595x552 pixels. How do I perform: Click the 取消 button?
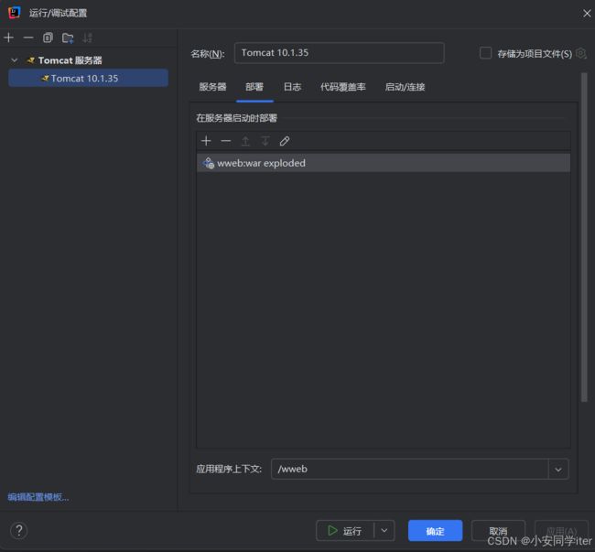498,530
